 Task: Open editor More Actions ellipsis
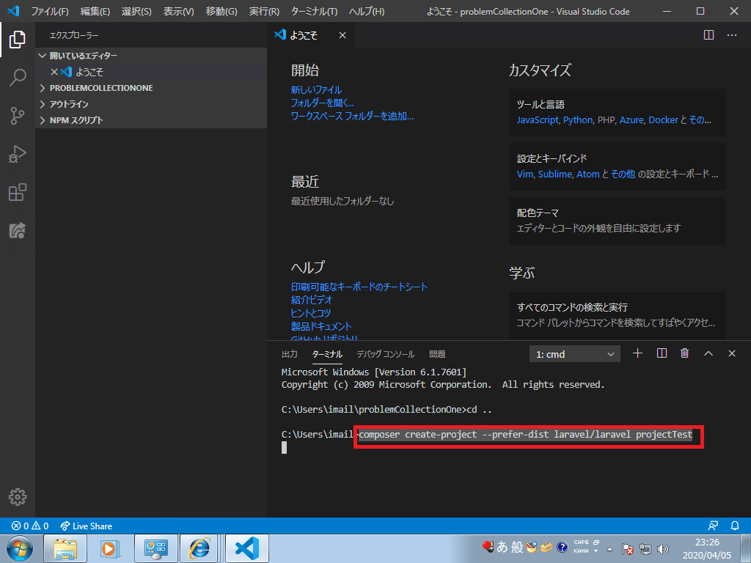732,35
